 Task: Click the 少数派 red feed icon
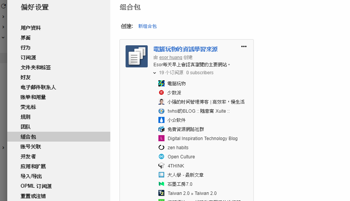tap(161, 93)
